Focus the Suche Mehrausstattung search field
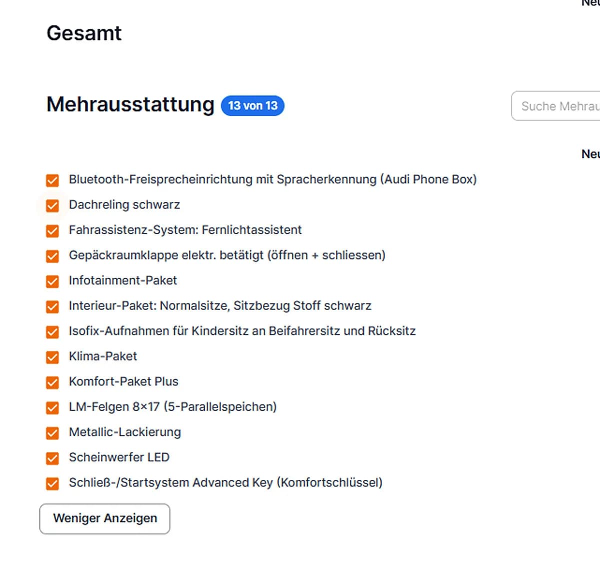 [x=555, y=106]
